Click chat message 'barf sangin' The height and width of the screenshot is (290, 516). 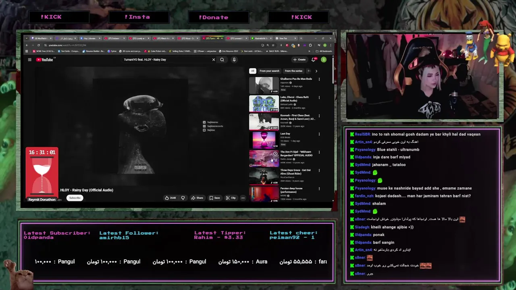pyautogui.click(x=383, y=242)
